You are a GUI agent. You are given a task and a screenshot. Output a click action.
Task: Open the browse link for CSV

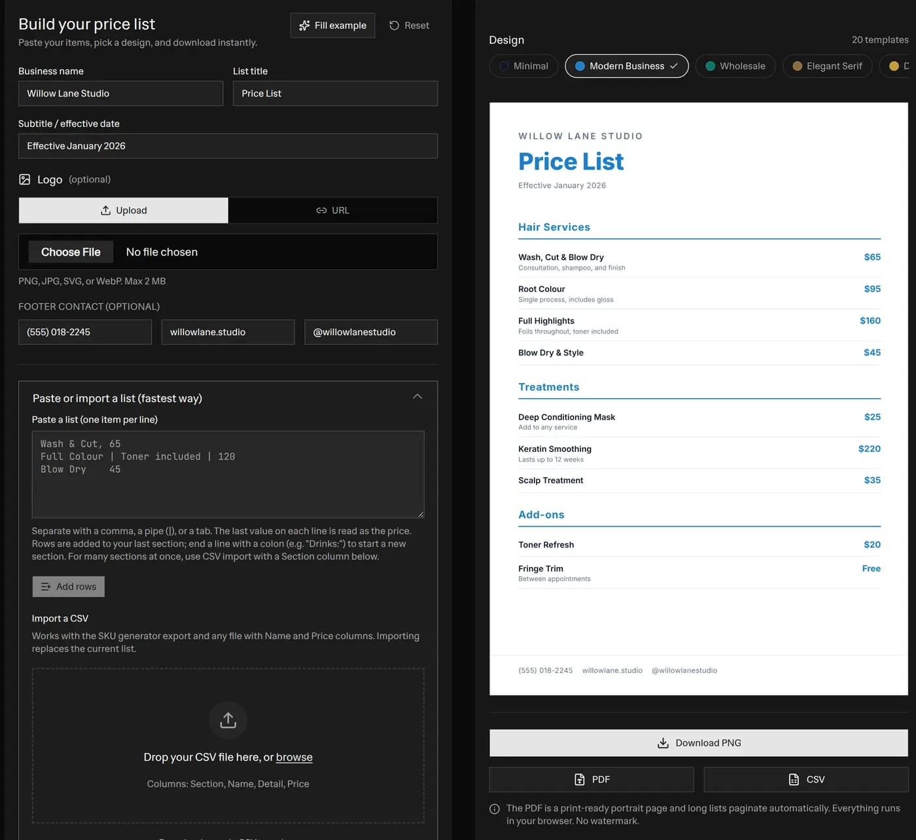(294, 757)
